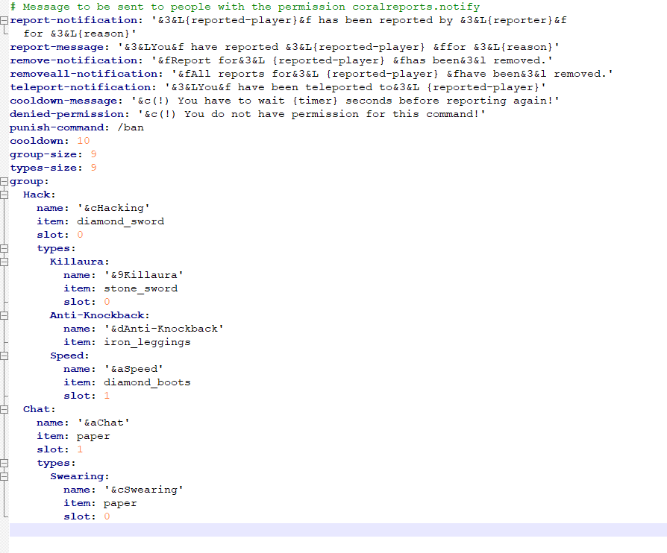Click the group: key text
This screenshot has width=667, height=553.
(29, 181)
